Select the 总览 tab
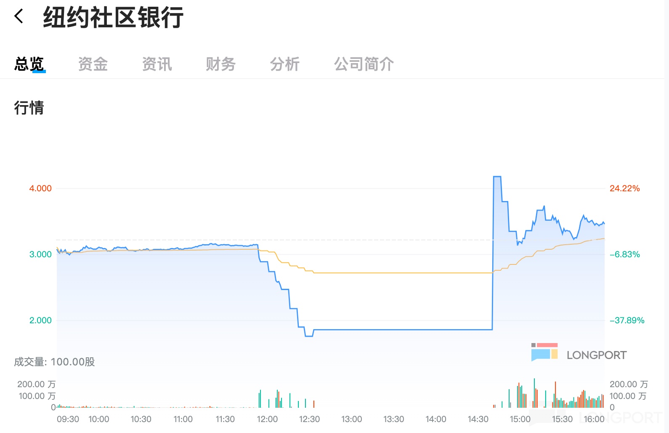The height and width of the screenshot is (433, 669). coord(29,64)
